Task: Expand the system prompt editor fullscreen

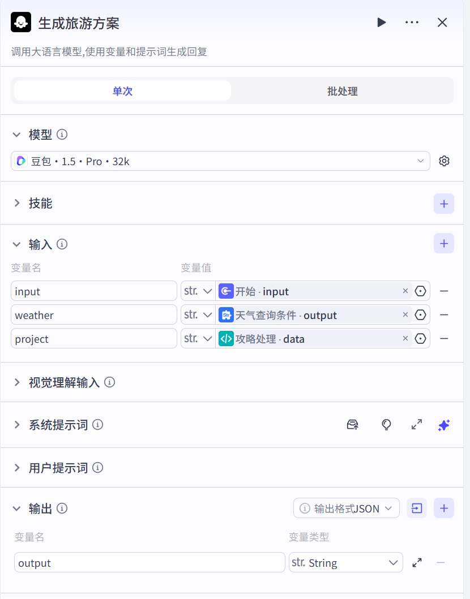Action: (417, 425)
